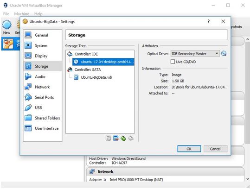250x189 pixels.
Task: Open the Audio settings category
Action: coord(42,76)
